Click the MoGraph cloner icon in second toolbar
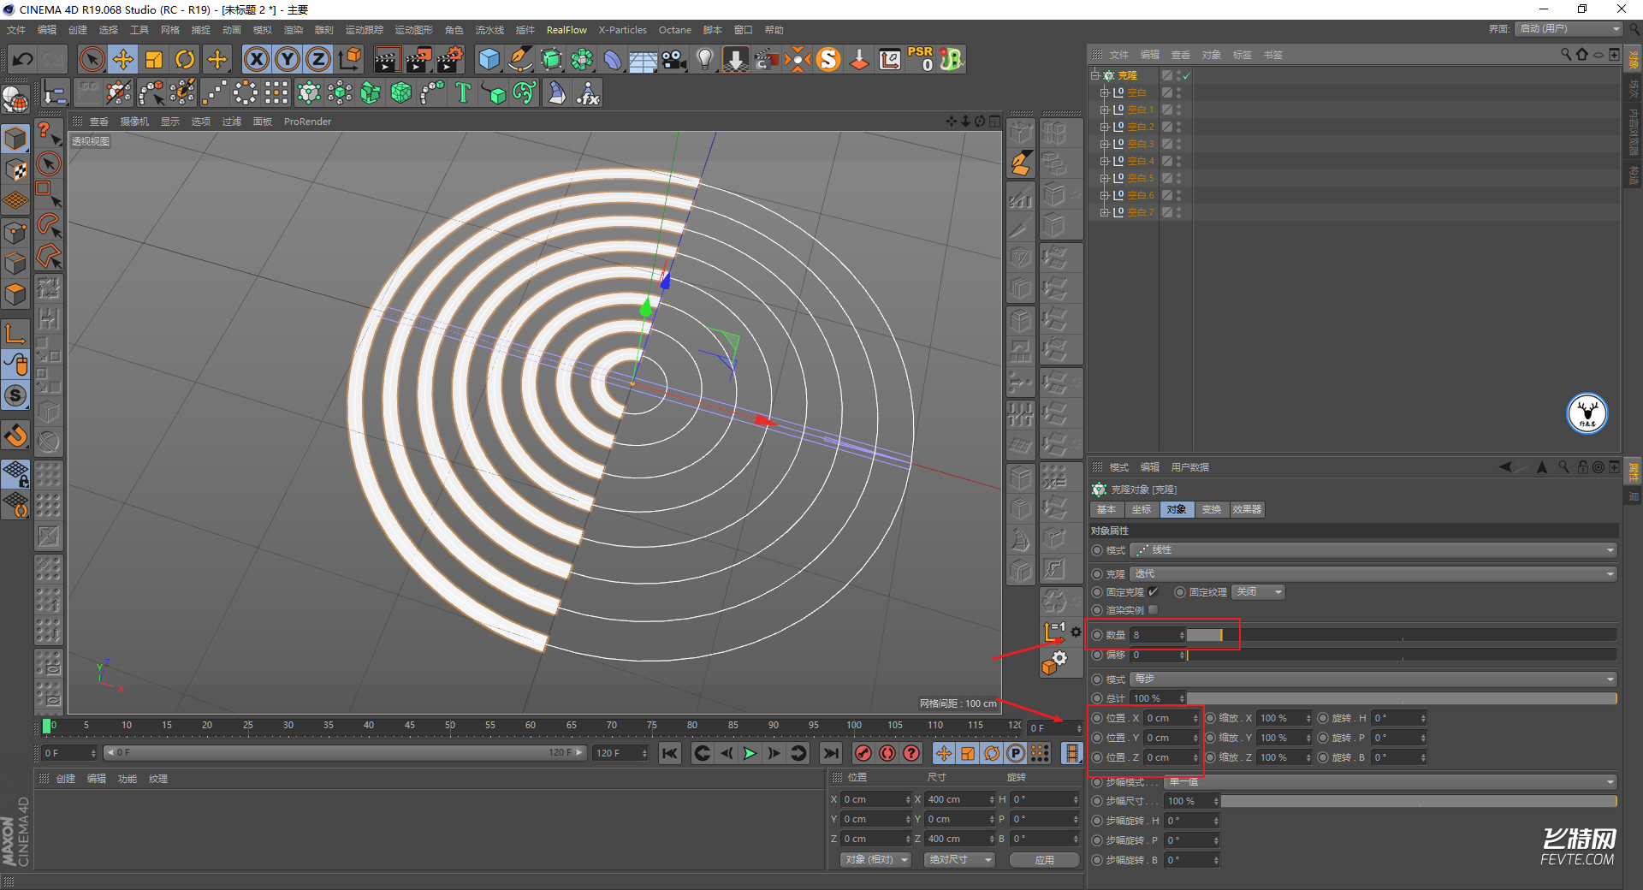 click(308, 92)
